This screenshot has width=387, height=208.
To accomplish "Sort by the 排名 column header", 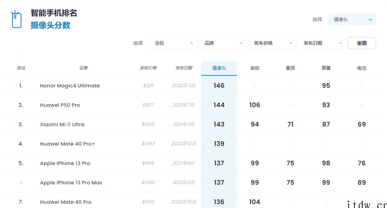I will click(21, 68).
